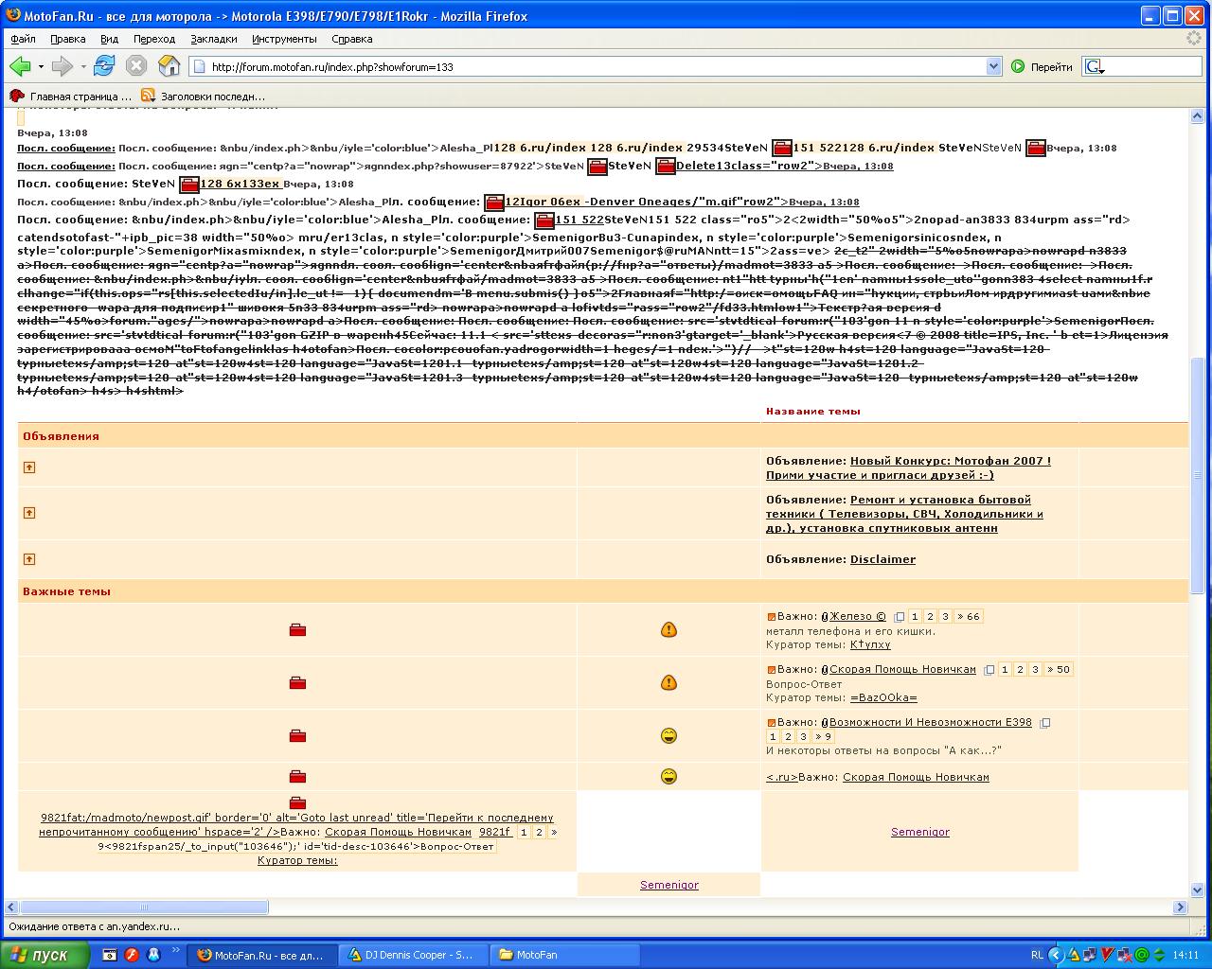Click the vertical scrollbar down arrow
The width and height of the screenshot is (1212, 969).
[x=1197, y=890]
